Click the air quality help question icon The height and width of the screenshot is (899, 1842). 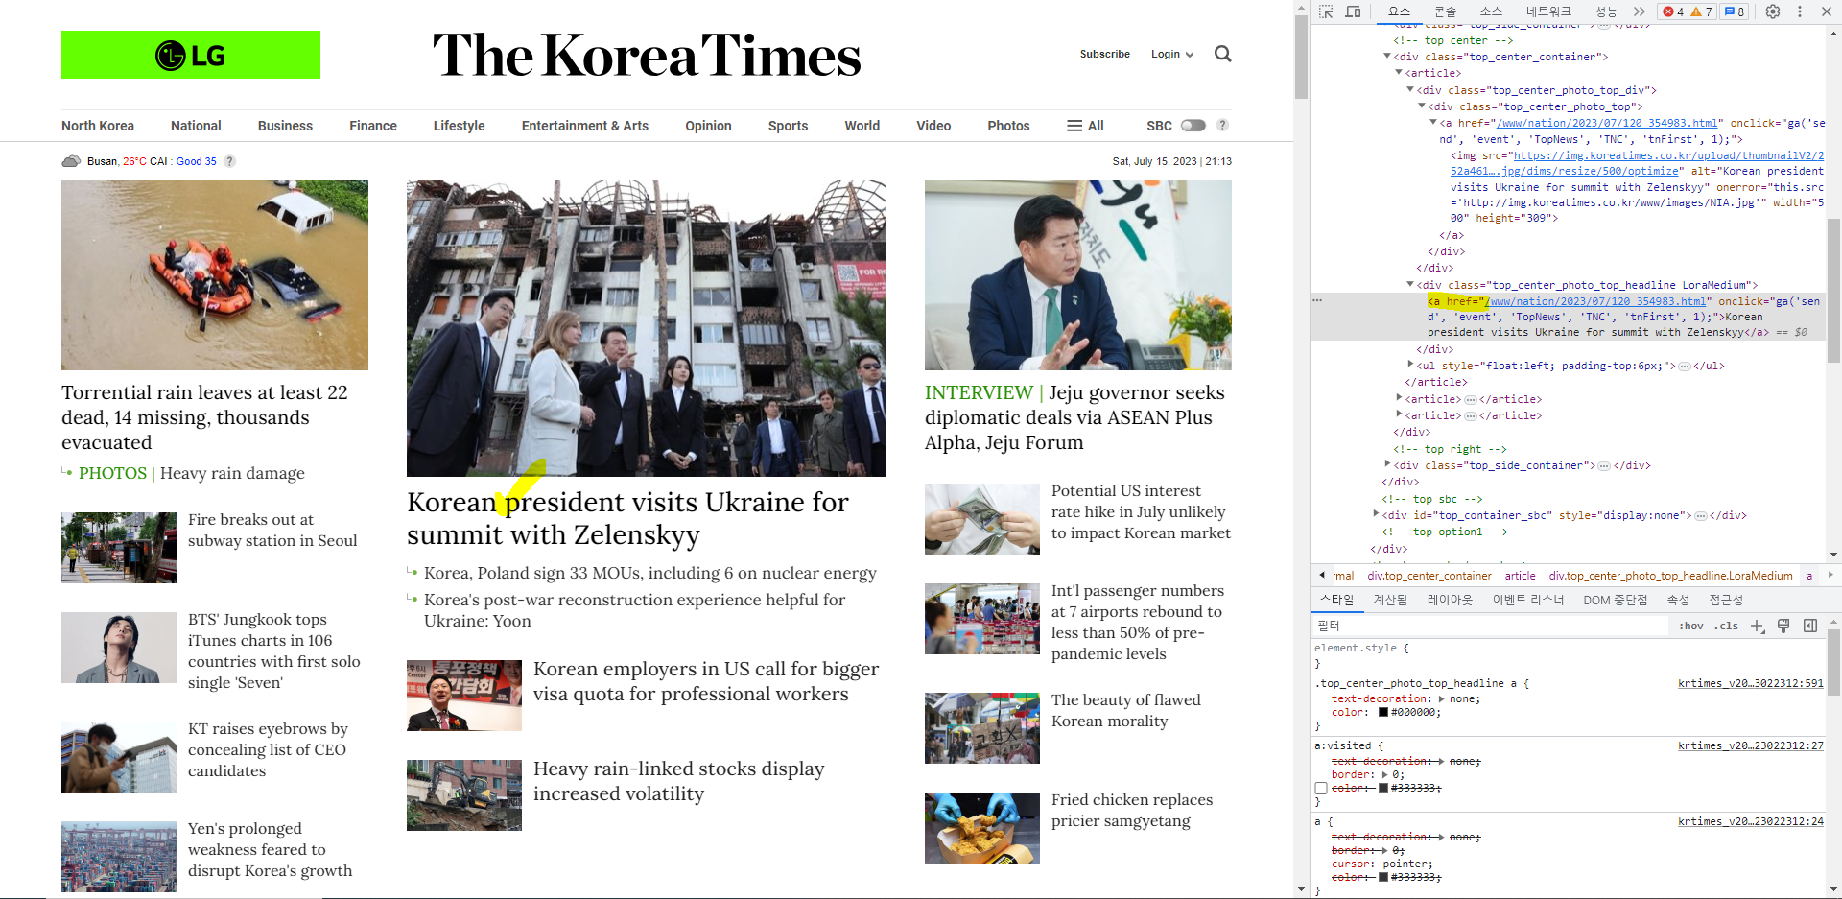[x=229, y=161]
